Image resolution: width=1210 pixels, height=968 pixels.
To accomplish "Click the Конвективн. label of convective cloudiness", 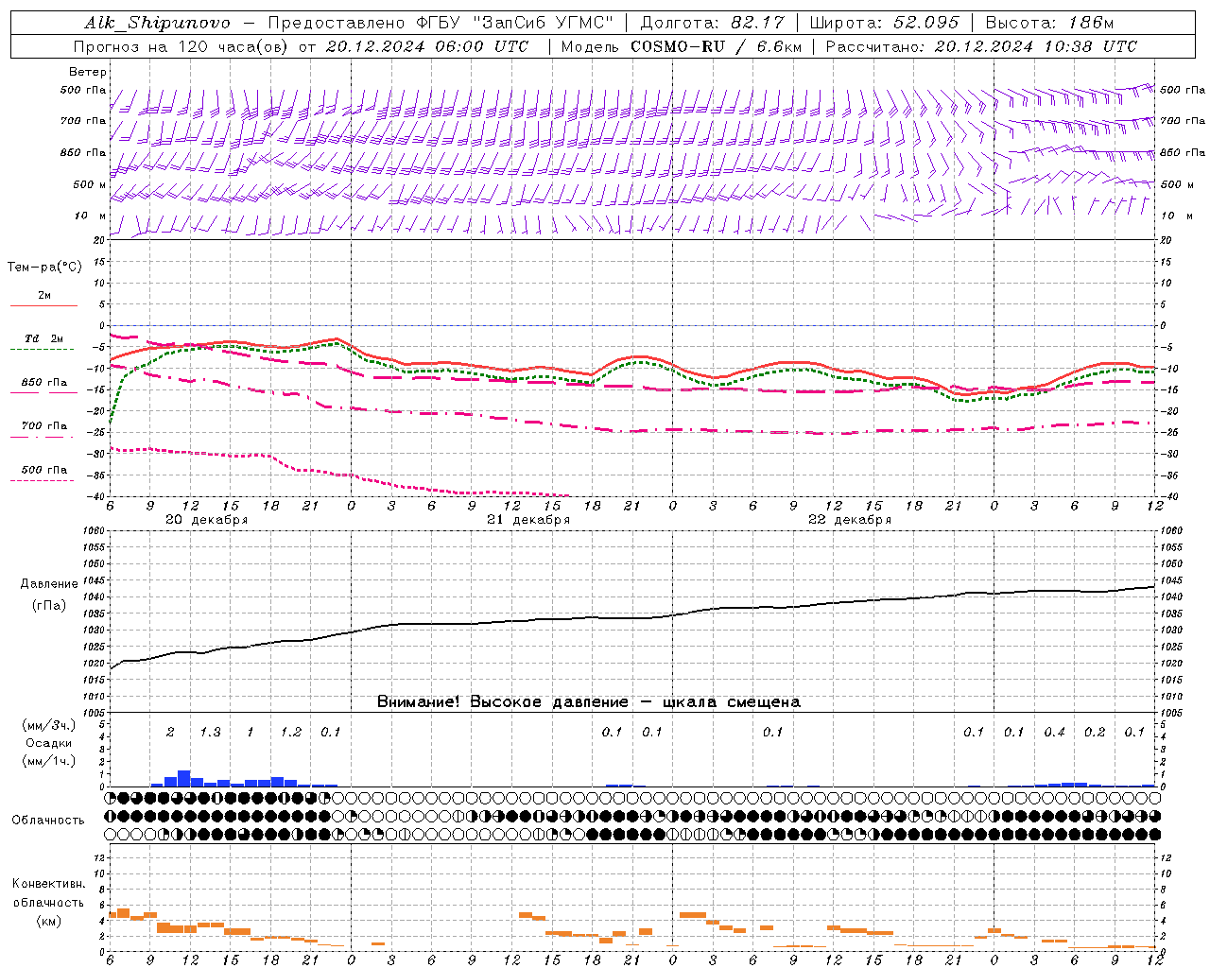I will (x=48, y=884).
